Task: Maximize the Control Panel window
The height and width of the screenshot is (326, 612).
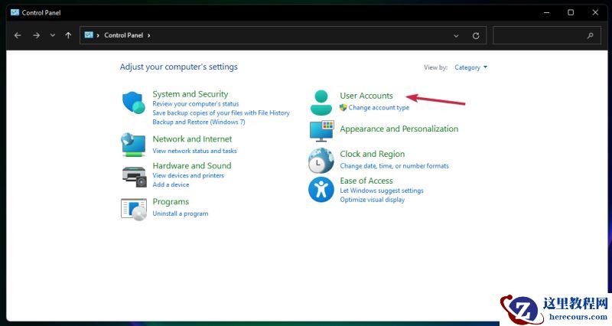Action: coord(571,12)
